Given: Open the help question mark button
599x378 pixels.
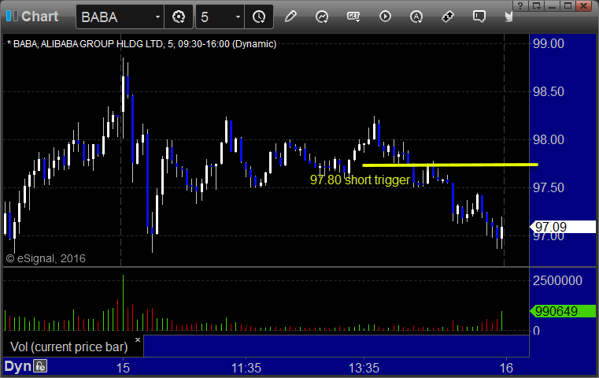Looking at the screenshot, I should pos(520,6).
